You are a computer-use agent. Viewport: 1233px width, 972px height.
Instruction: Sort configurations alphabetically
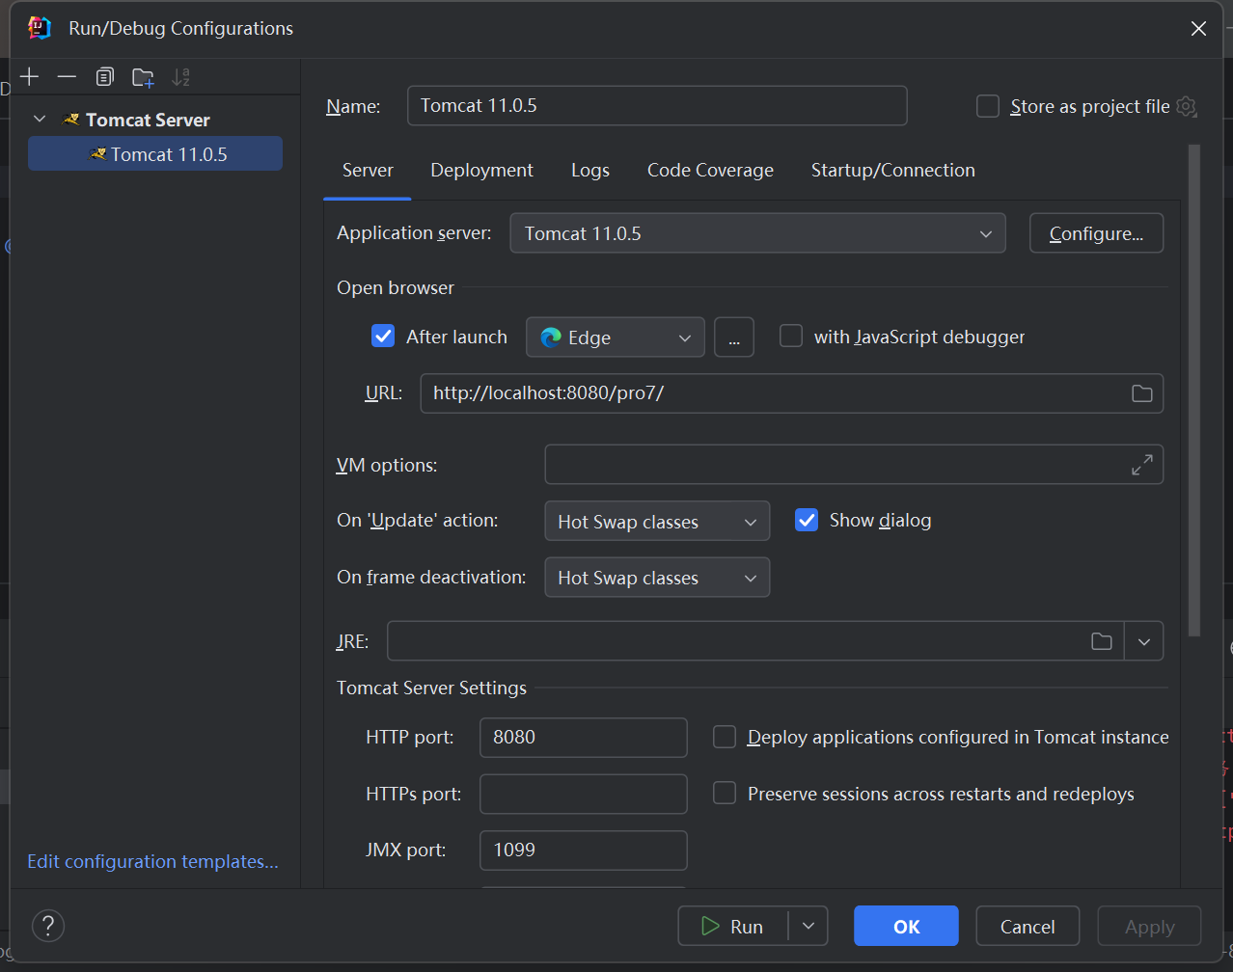click(180, 77)
